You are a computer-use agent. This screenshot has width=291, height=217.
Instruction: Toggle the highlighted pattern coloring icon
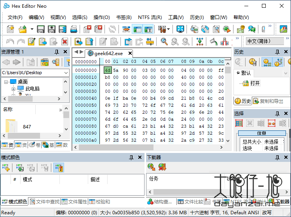coord(59,167)
